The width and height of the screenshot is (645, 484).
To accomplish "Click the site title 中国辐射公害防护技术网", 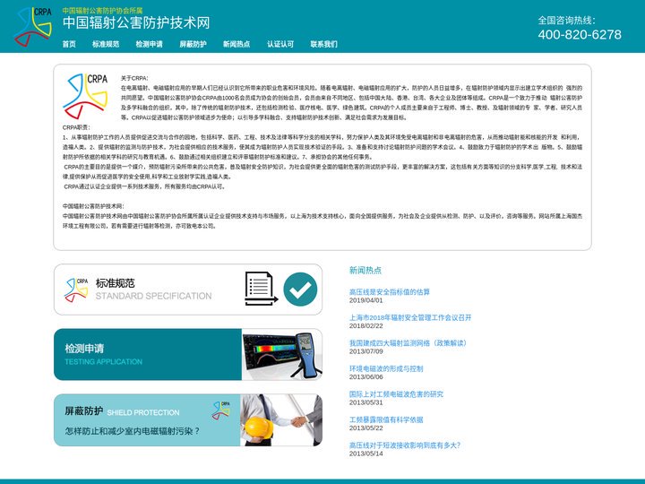I will point(136,22).
